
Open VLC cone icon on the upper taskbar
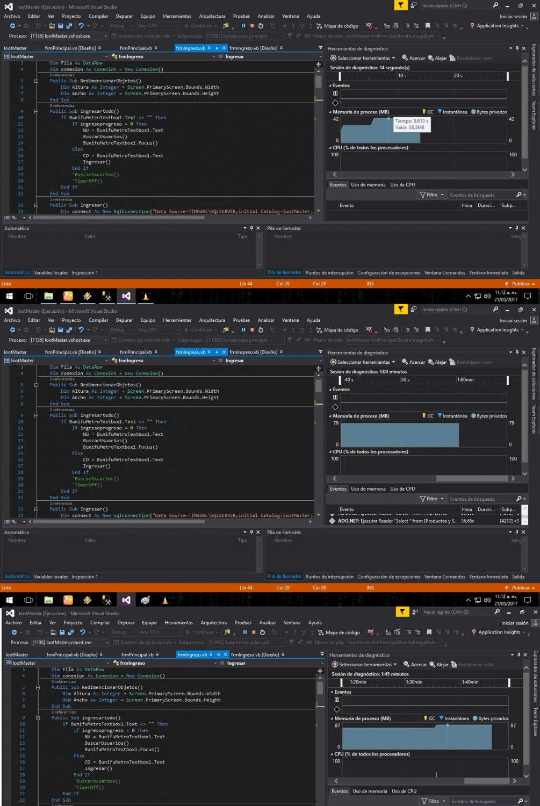pos(145,296)
